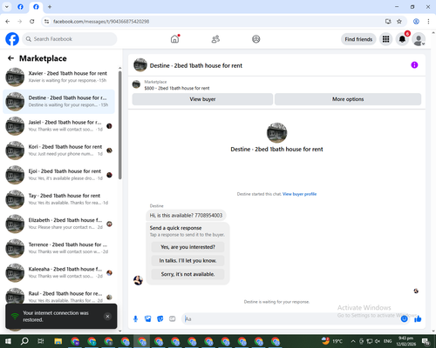
Task: Open the Friends icon in top navigation
Action: pyautogui.click(x=215, y=39)
